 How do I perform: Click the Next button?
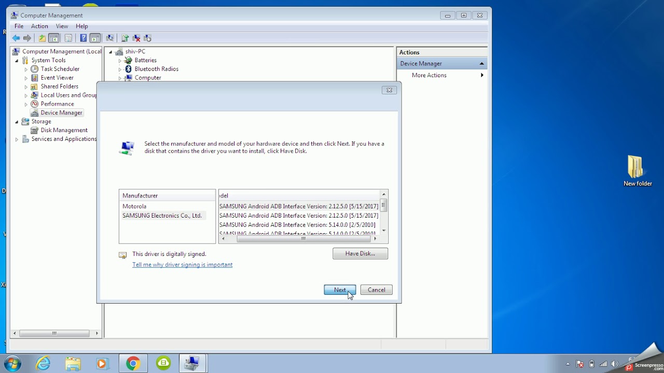(x=340, y=290)
